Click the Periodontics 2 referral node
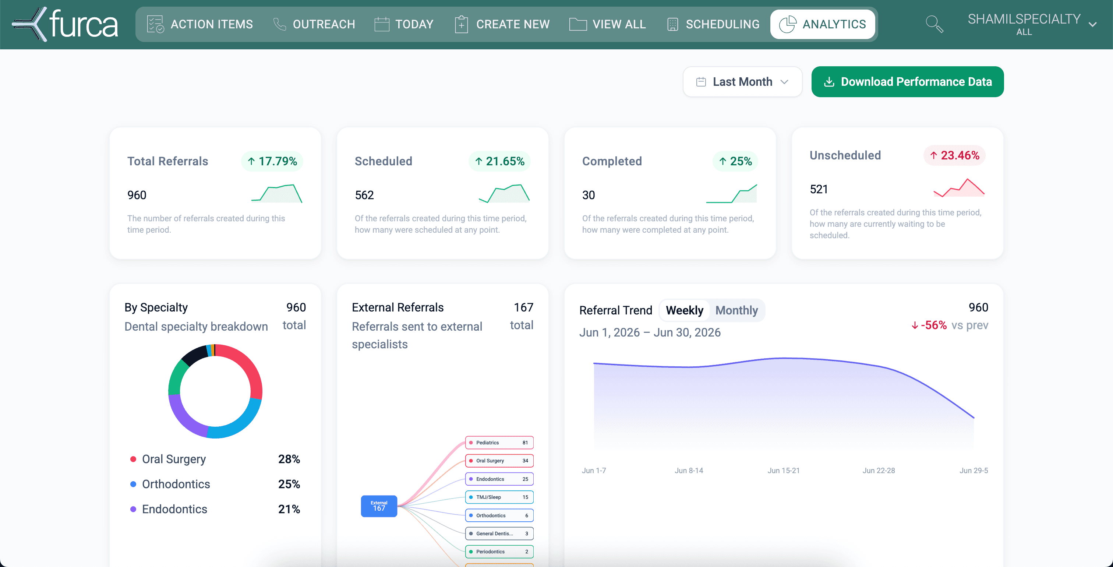1113x567 pixels. point(499,552)
